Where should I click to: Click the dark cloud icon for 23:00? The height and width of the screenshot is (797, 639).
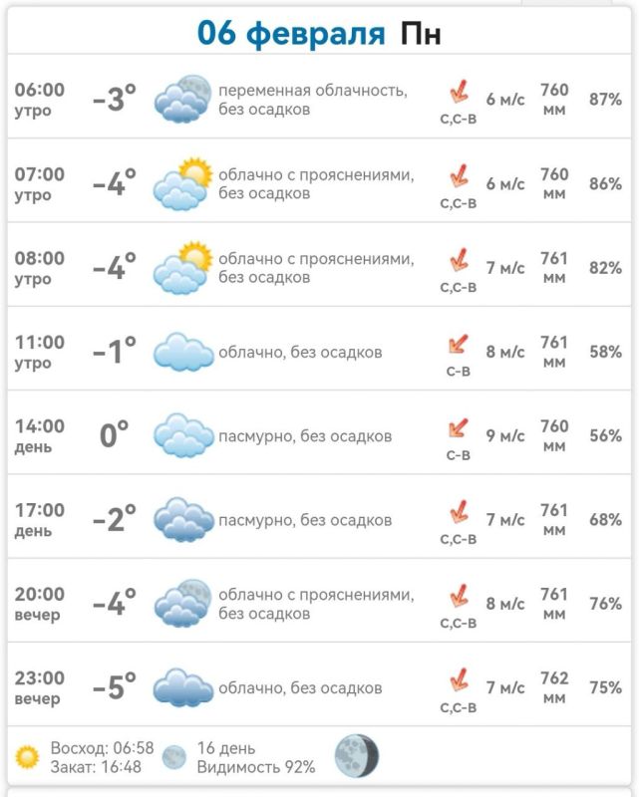(x=183, y=687)
